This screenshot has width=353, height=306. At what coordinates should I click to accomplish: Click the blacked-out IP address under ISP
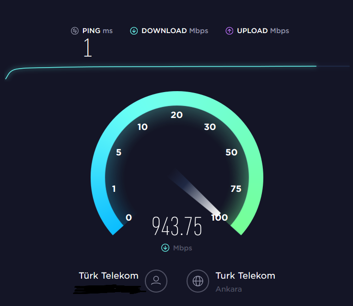pos(109,289)
